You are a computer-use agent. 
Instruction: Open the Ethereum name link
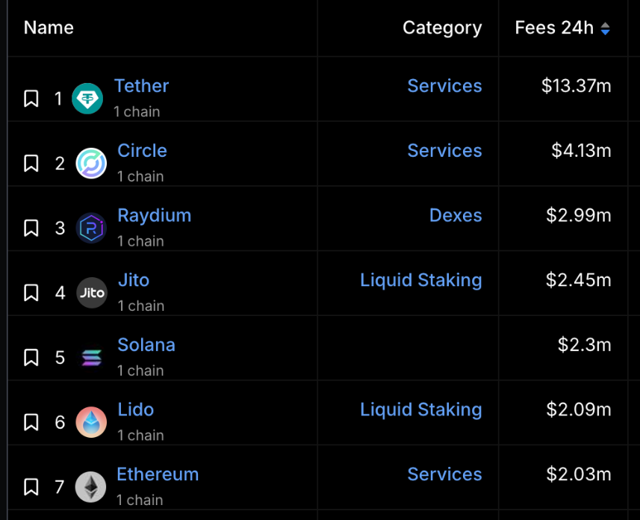158,474
